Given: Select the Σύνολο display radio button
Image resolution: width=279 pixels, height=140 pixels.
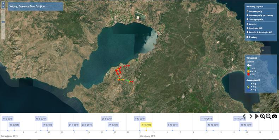Looking at the screenshot, I should (247, 24).
